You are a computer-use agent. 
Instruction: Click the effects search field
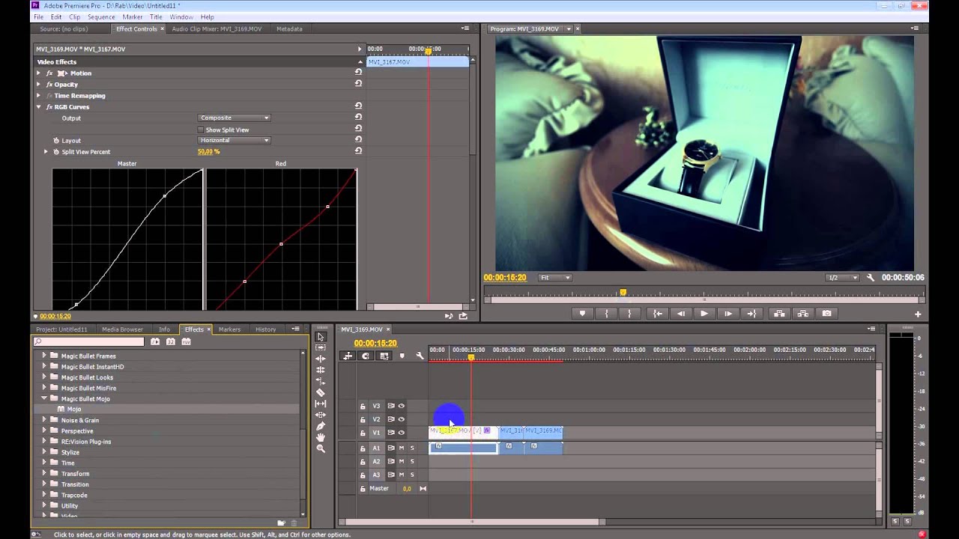(x=88, y=341)
